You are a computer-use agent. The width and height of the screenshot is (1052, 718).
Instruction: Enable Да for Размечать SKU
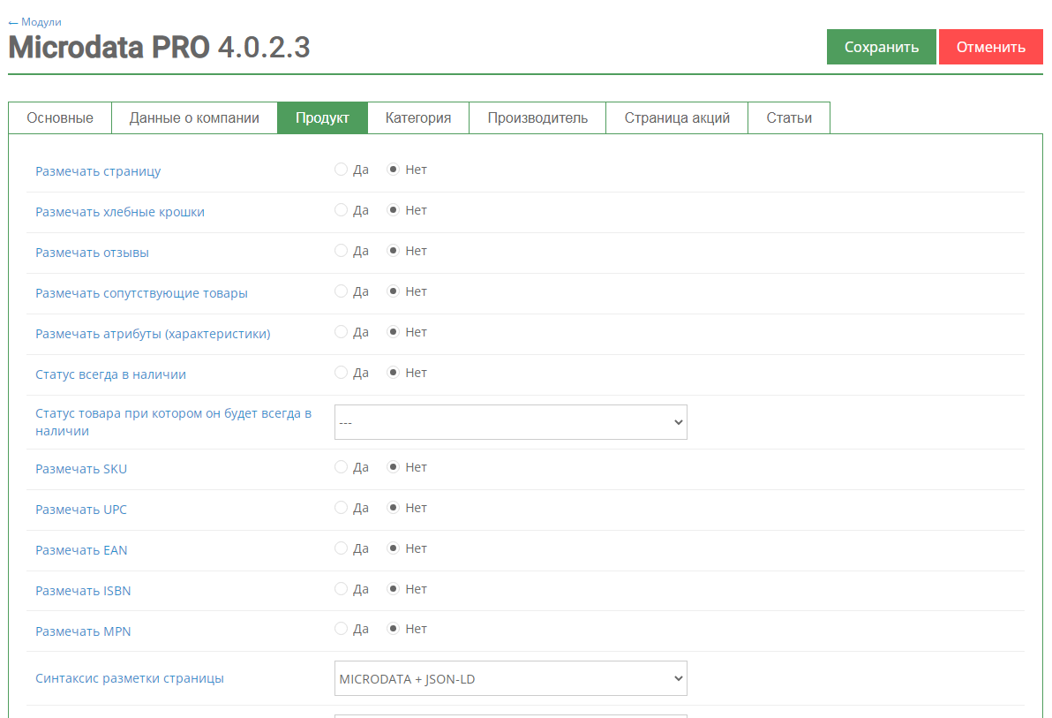point(342,467)
